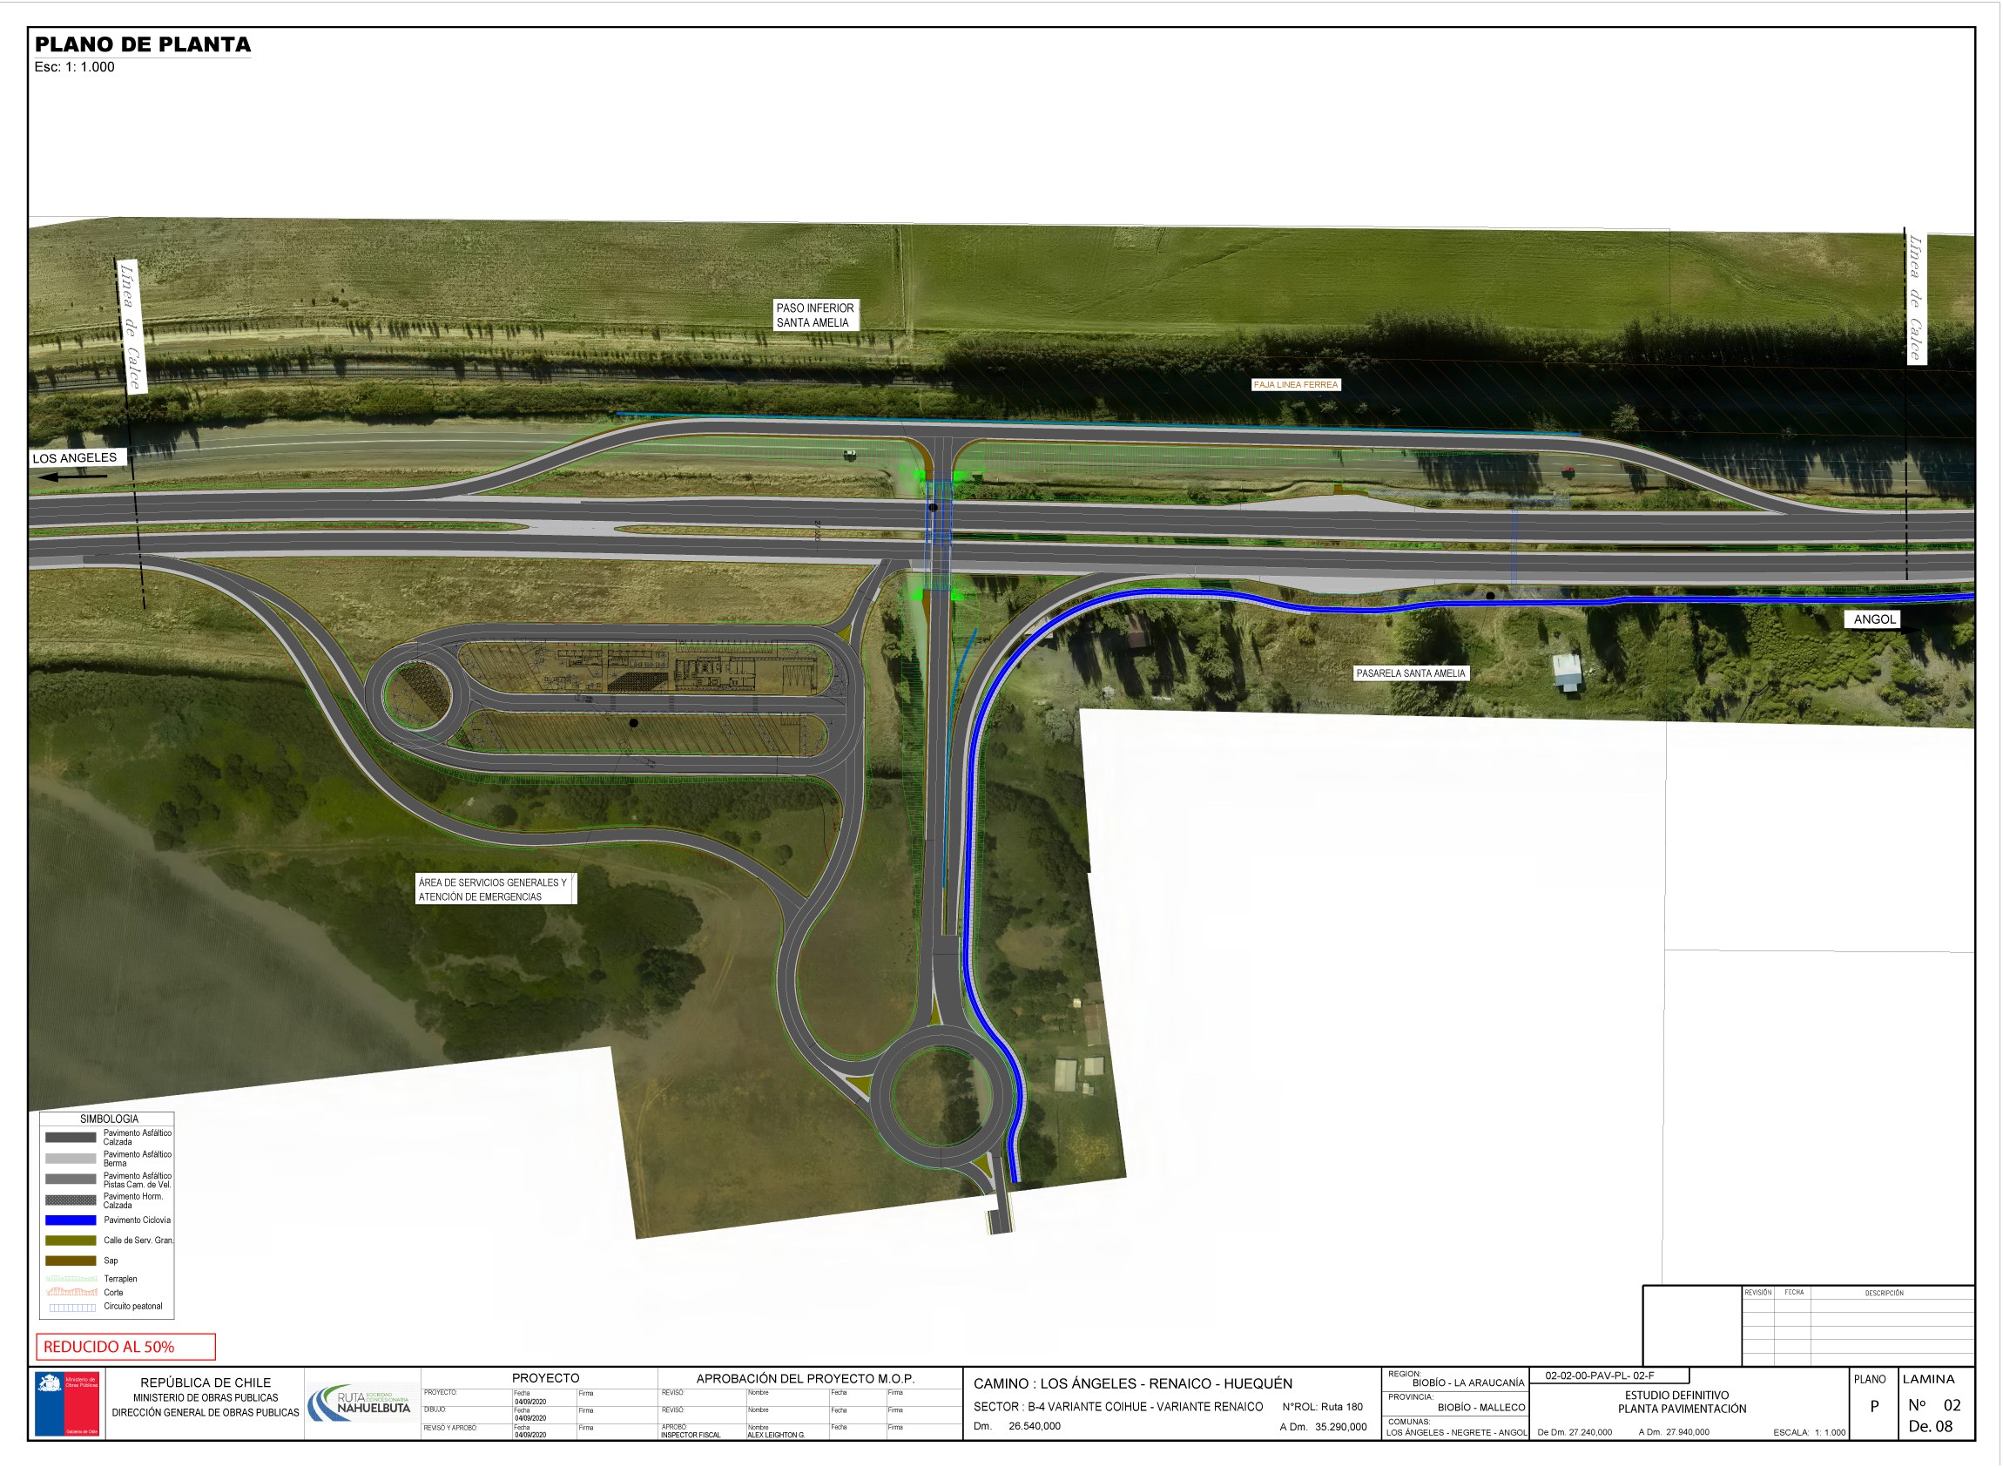Viewport: 2003px width, 1467px height.
Task: Click the left 'Linea de Calce' label
Action: (131, 328)
